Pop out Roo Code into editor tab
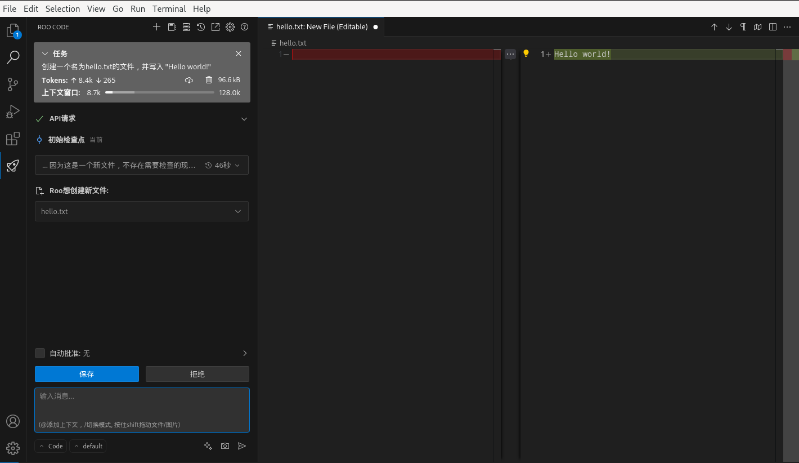Screen dimensions: 799x463 [x=216, y=27]
